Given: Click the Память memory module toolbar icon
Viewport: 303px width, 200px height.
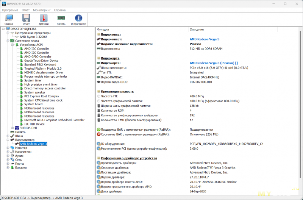Looking at the screenshot, I should [61, 18].
